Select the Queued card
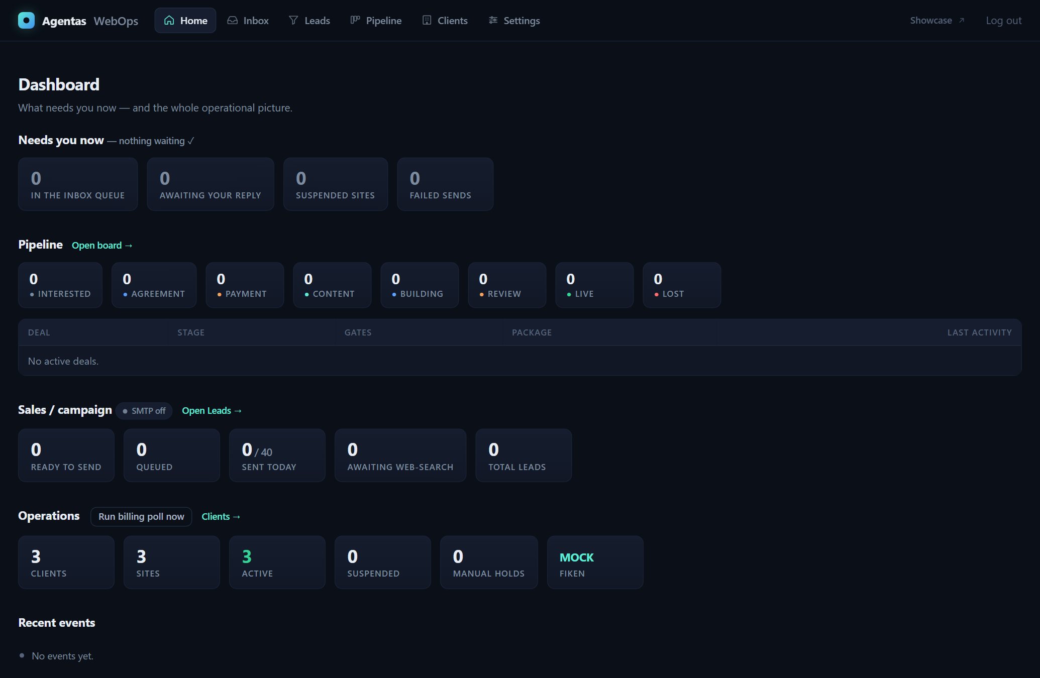This screenshot has height=678, width=1040. coord(172,456)
